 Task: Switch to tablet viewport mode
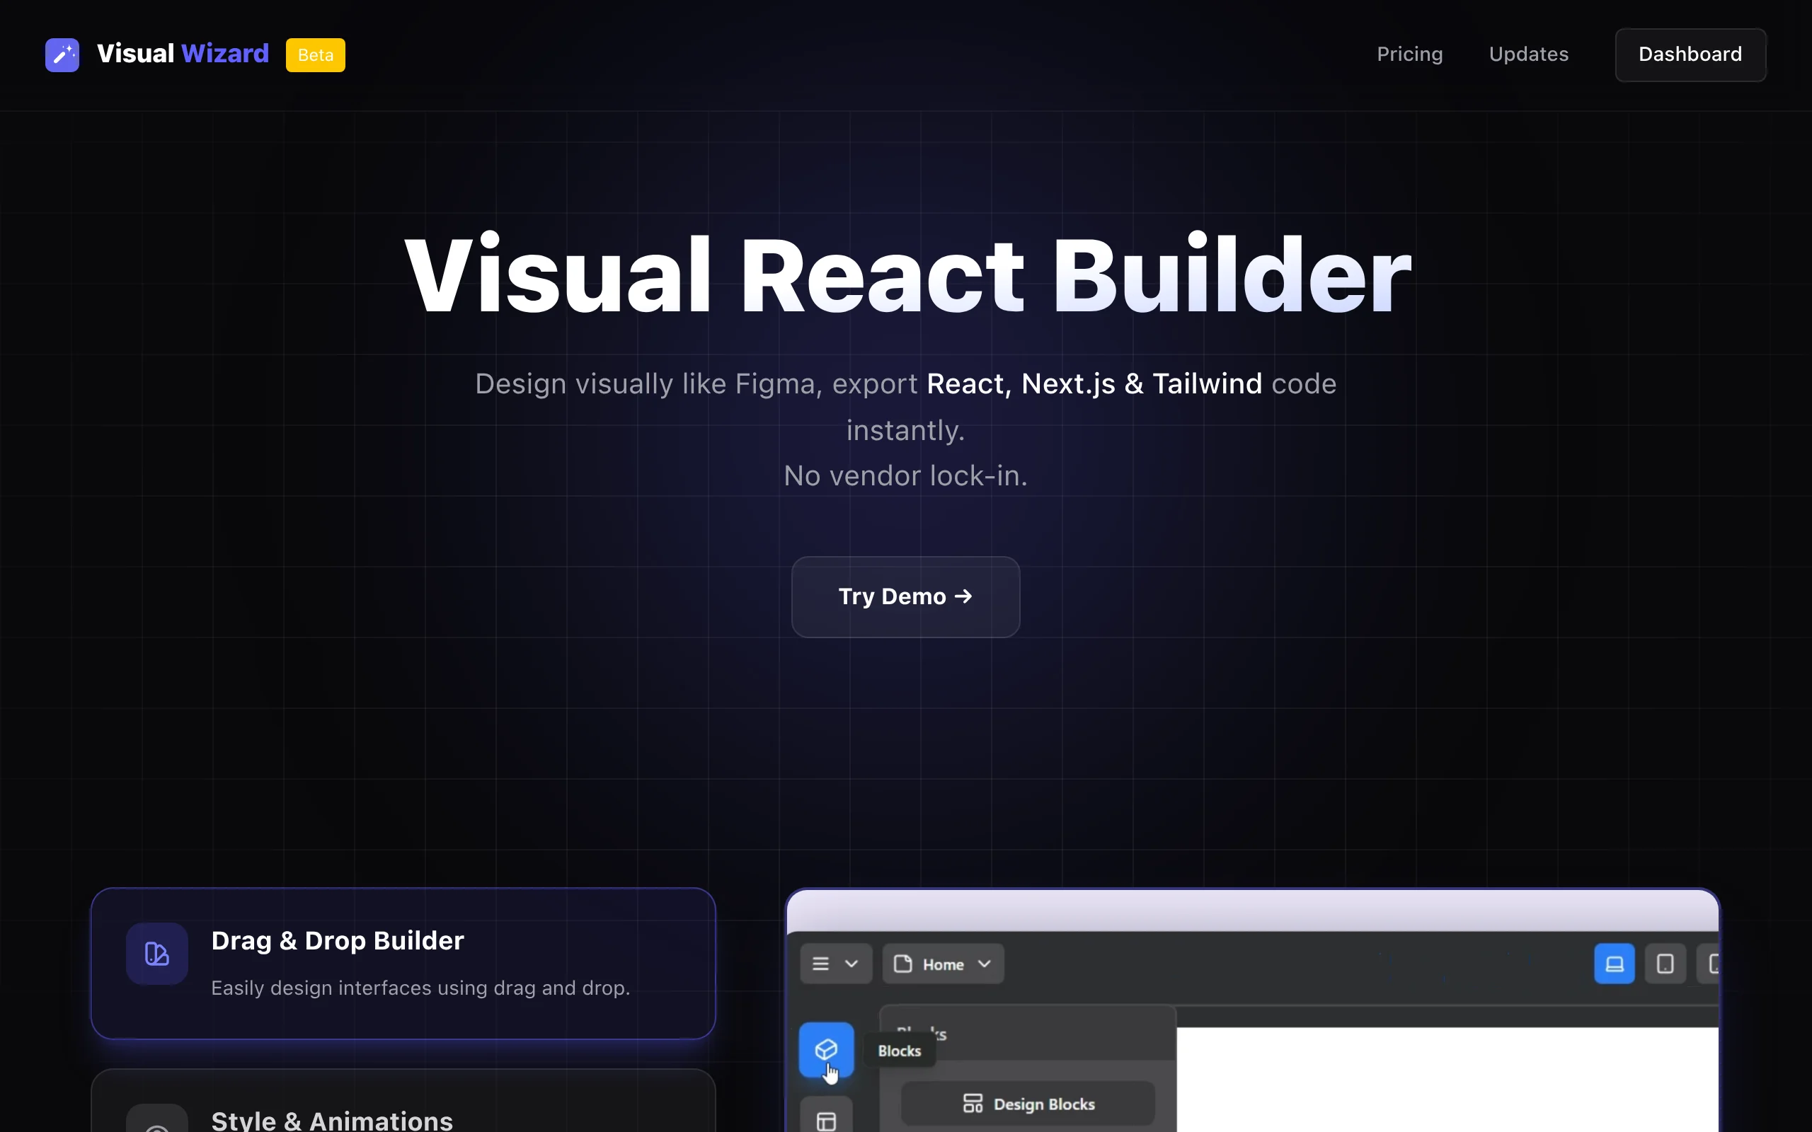(1665, 964)
